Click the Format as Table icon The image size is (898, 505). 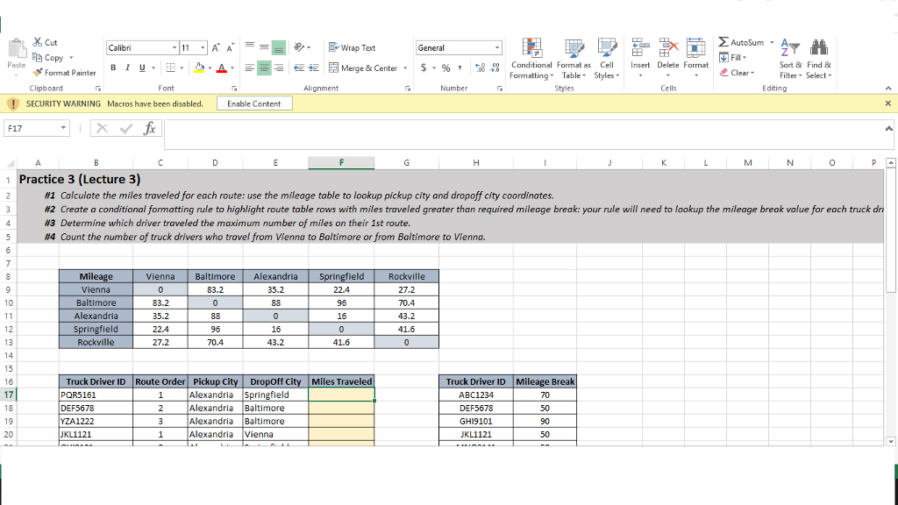pos(574,48)
